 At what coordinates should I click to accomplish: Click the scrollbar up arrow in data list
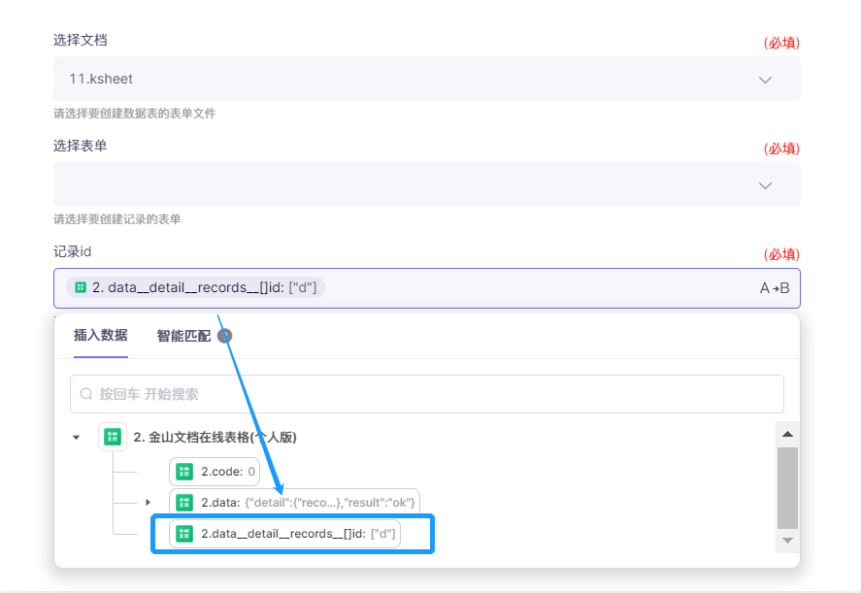(787, 435)
